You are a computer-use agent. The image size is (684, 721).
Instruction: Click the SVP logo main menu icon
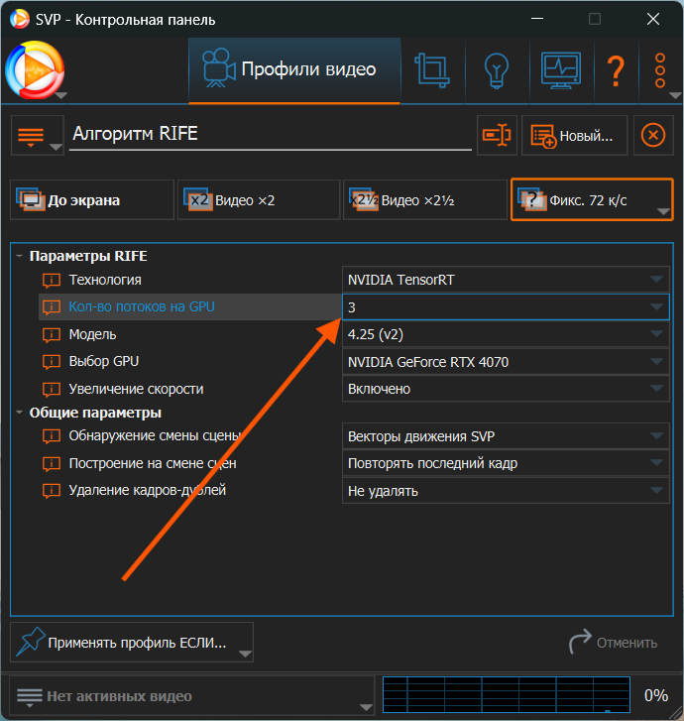pos(35,70)
